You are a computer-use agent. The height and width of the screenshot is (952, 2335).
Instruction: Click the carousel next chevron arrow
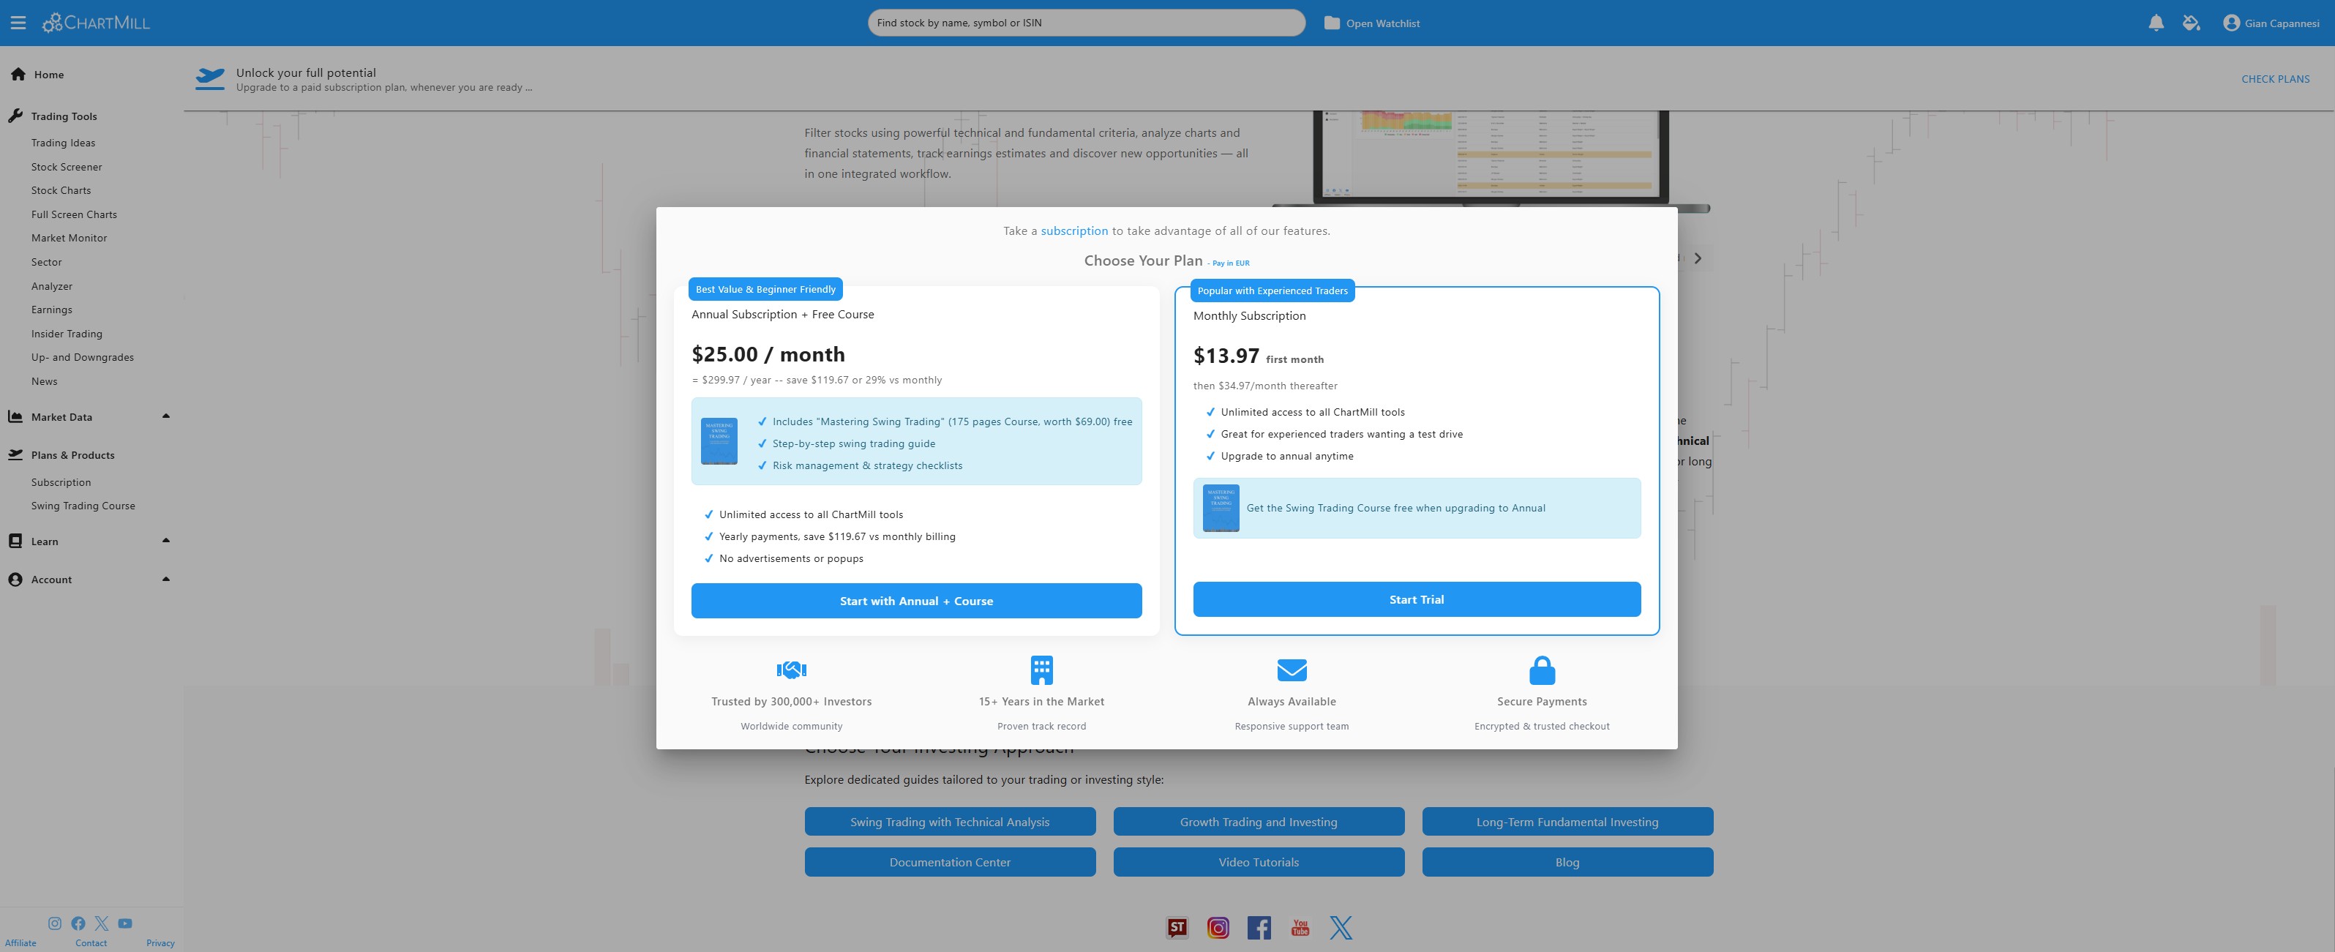tap(1698, 258)
